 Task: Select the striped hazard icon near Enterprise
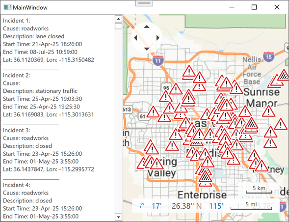click(205, 177)
